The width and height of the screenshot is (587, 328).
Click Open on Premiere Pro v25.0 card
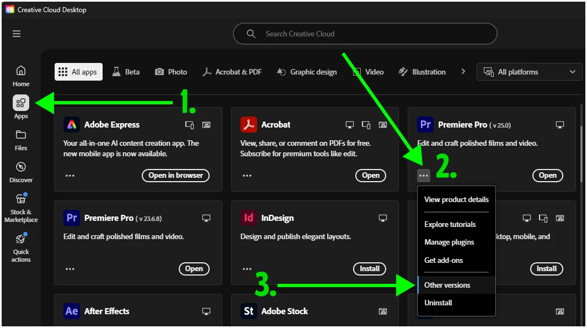(x=548, y=176)
